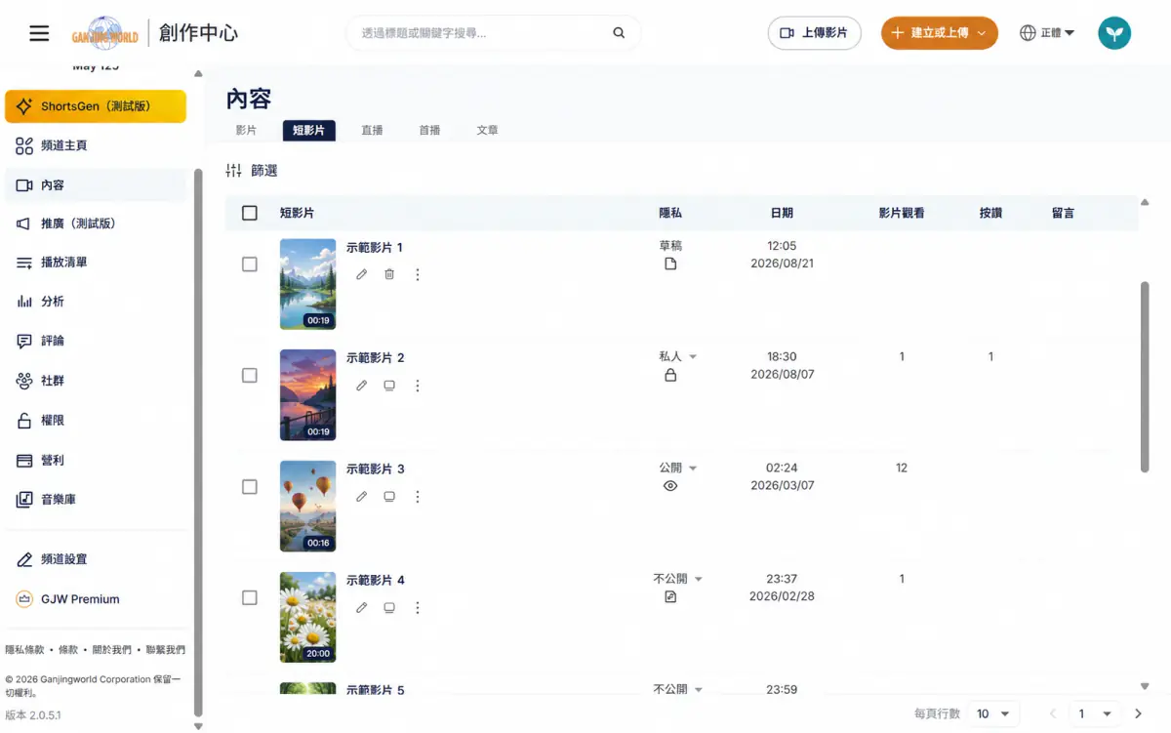The height and width of the screenshot is (733, 1171).
Task: Open daisy thumbnail of 示範影片 4
Action: (x=307, y=618)
